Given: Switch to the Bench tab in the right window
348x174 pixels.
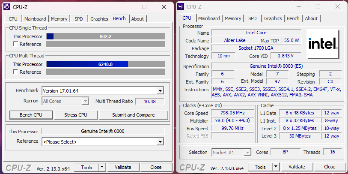Looking at the screenshot, I should tap(293, 18).
